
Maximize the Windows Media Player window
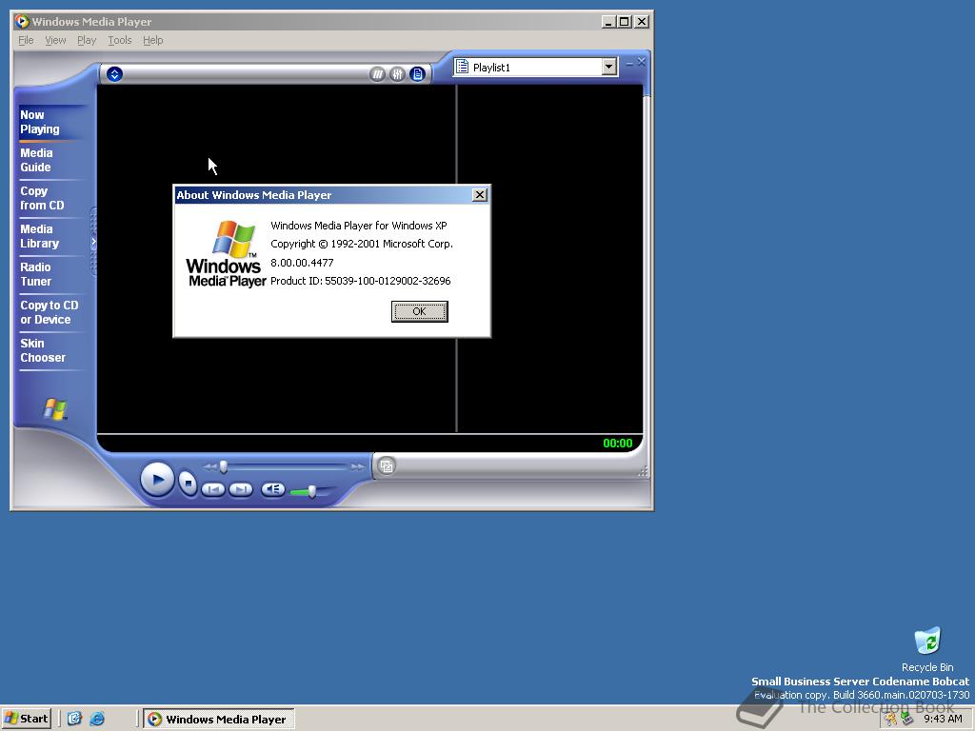pos(625,22)
